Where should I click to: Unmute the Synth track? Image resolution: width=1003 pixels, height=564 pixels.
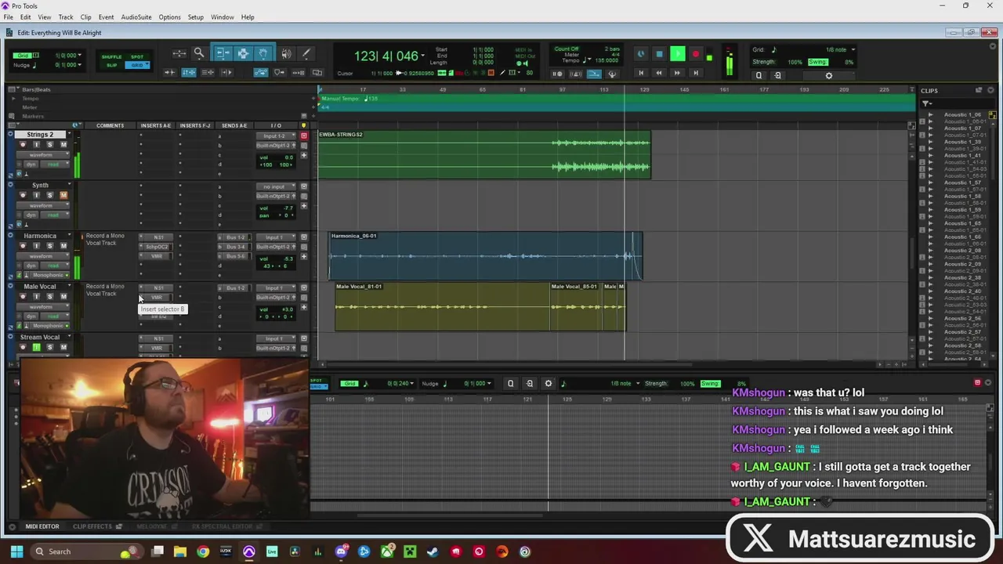pyautogui.click(x=63, y=195)
